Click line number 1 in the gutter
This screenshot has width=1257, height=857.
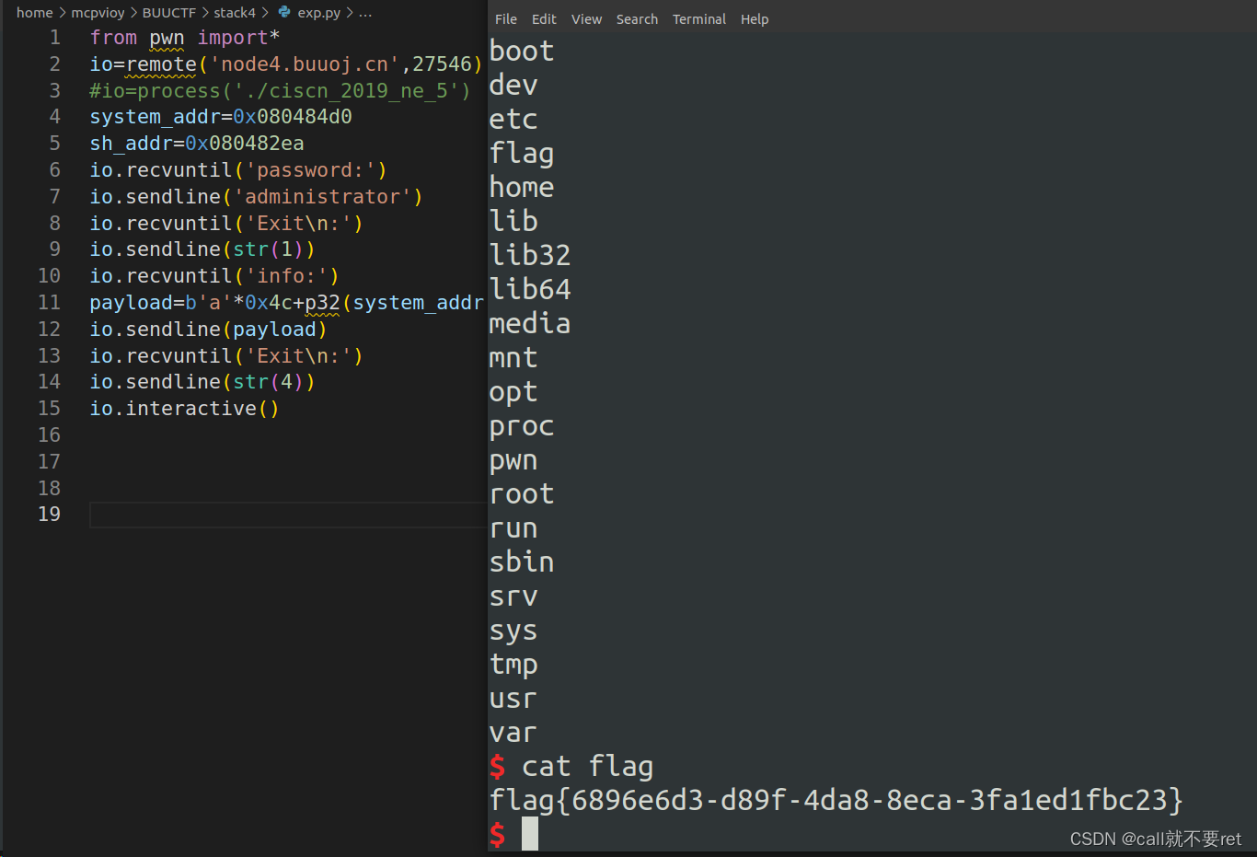(x=55, y=38)
